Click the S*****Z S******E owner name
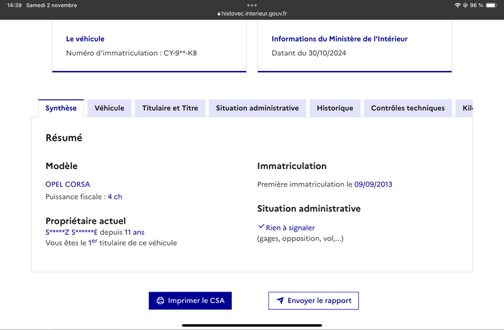This screenshot has width=504, height=330. (71, 232)
